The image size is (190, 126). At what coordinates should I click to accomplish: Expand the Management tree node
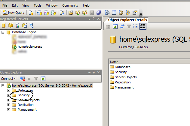click(8, 109)
